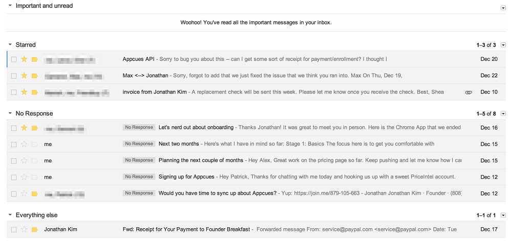Collapse the No Response section

pos(10,113)
